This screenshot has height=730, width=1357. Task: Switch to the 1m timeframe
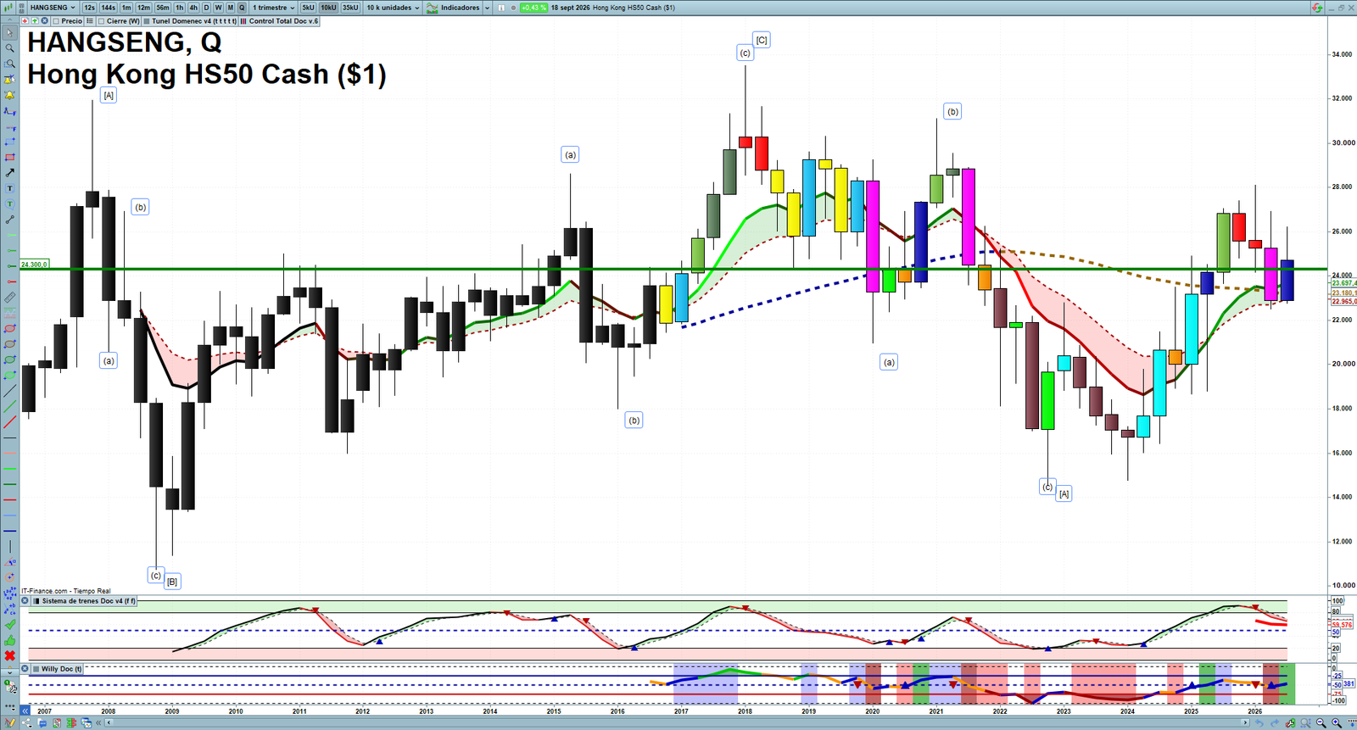(126, 8)
